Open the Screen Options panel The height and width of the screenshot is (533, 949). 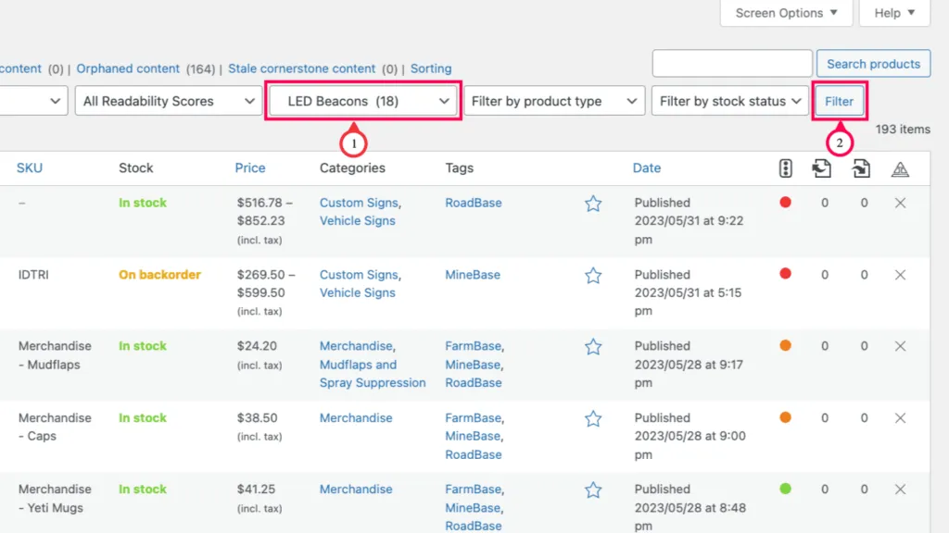click(786, 13)
